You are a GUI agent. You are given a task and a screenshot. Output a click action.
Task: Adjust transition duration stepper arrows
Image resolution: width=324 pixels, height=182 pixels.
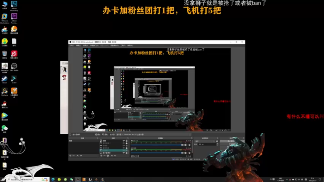pyautogui.click(x=217, y=144)
